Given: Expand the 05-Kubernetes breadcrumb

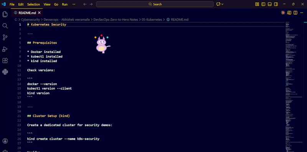Looking at the screenshot, I should tap(152, 20).
